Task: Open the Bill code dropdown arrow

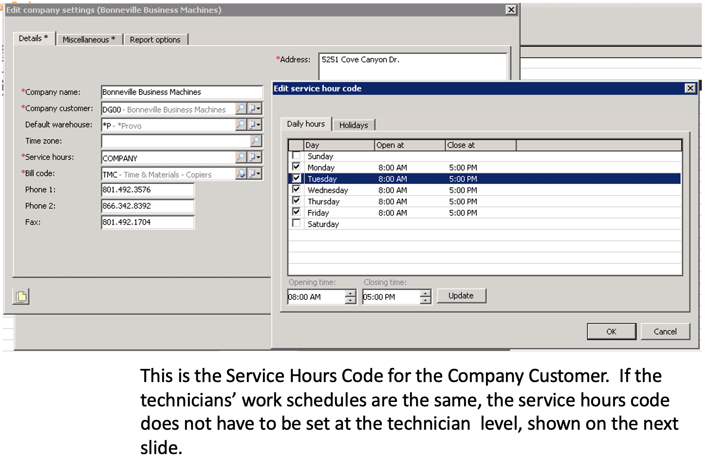Action: (258, 174)
